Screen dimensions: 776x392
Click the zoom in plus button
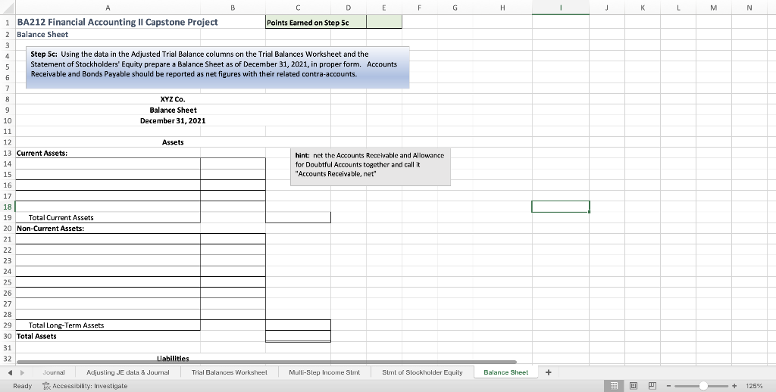coord(734,386)
